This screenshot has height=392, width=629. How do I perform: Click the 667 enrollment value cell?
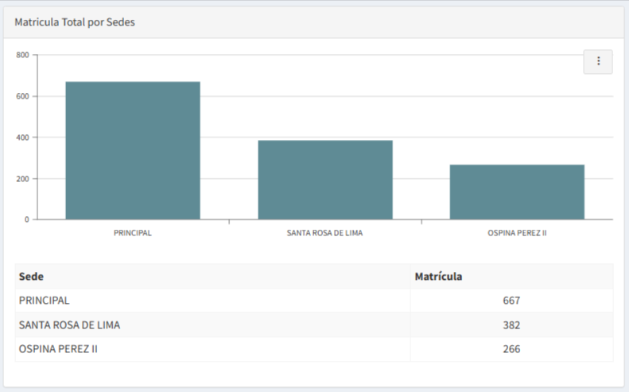pos(511,301)
